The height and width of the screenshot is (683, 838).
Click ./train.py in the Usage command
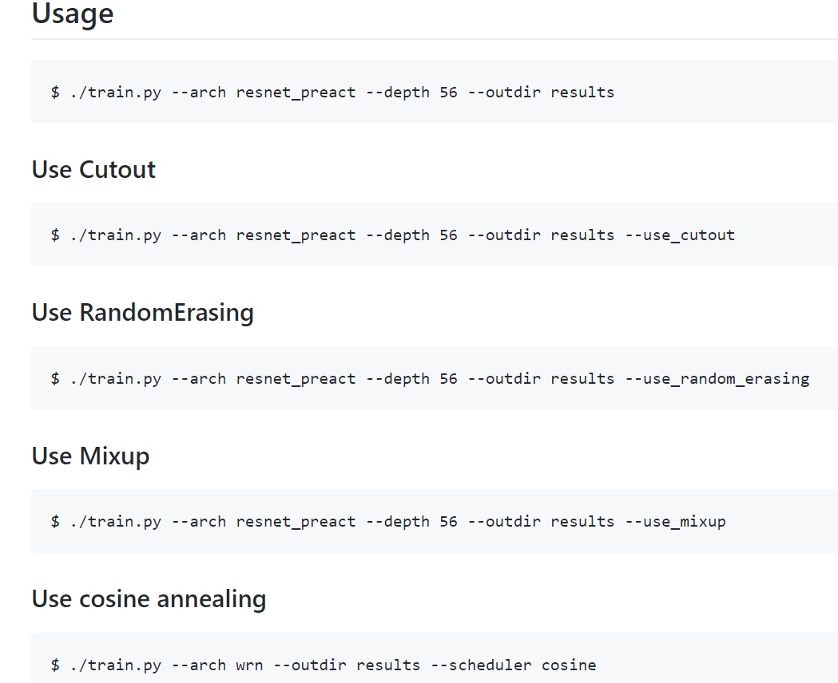point(115,92)
